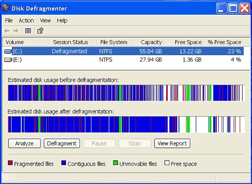
Task: Click the Back arrow toolbar icon
Action: [x=7, y=30]
